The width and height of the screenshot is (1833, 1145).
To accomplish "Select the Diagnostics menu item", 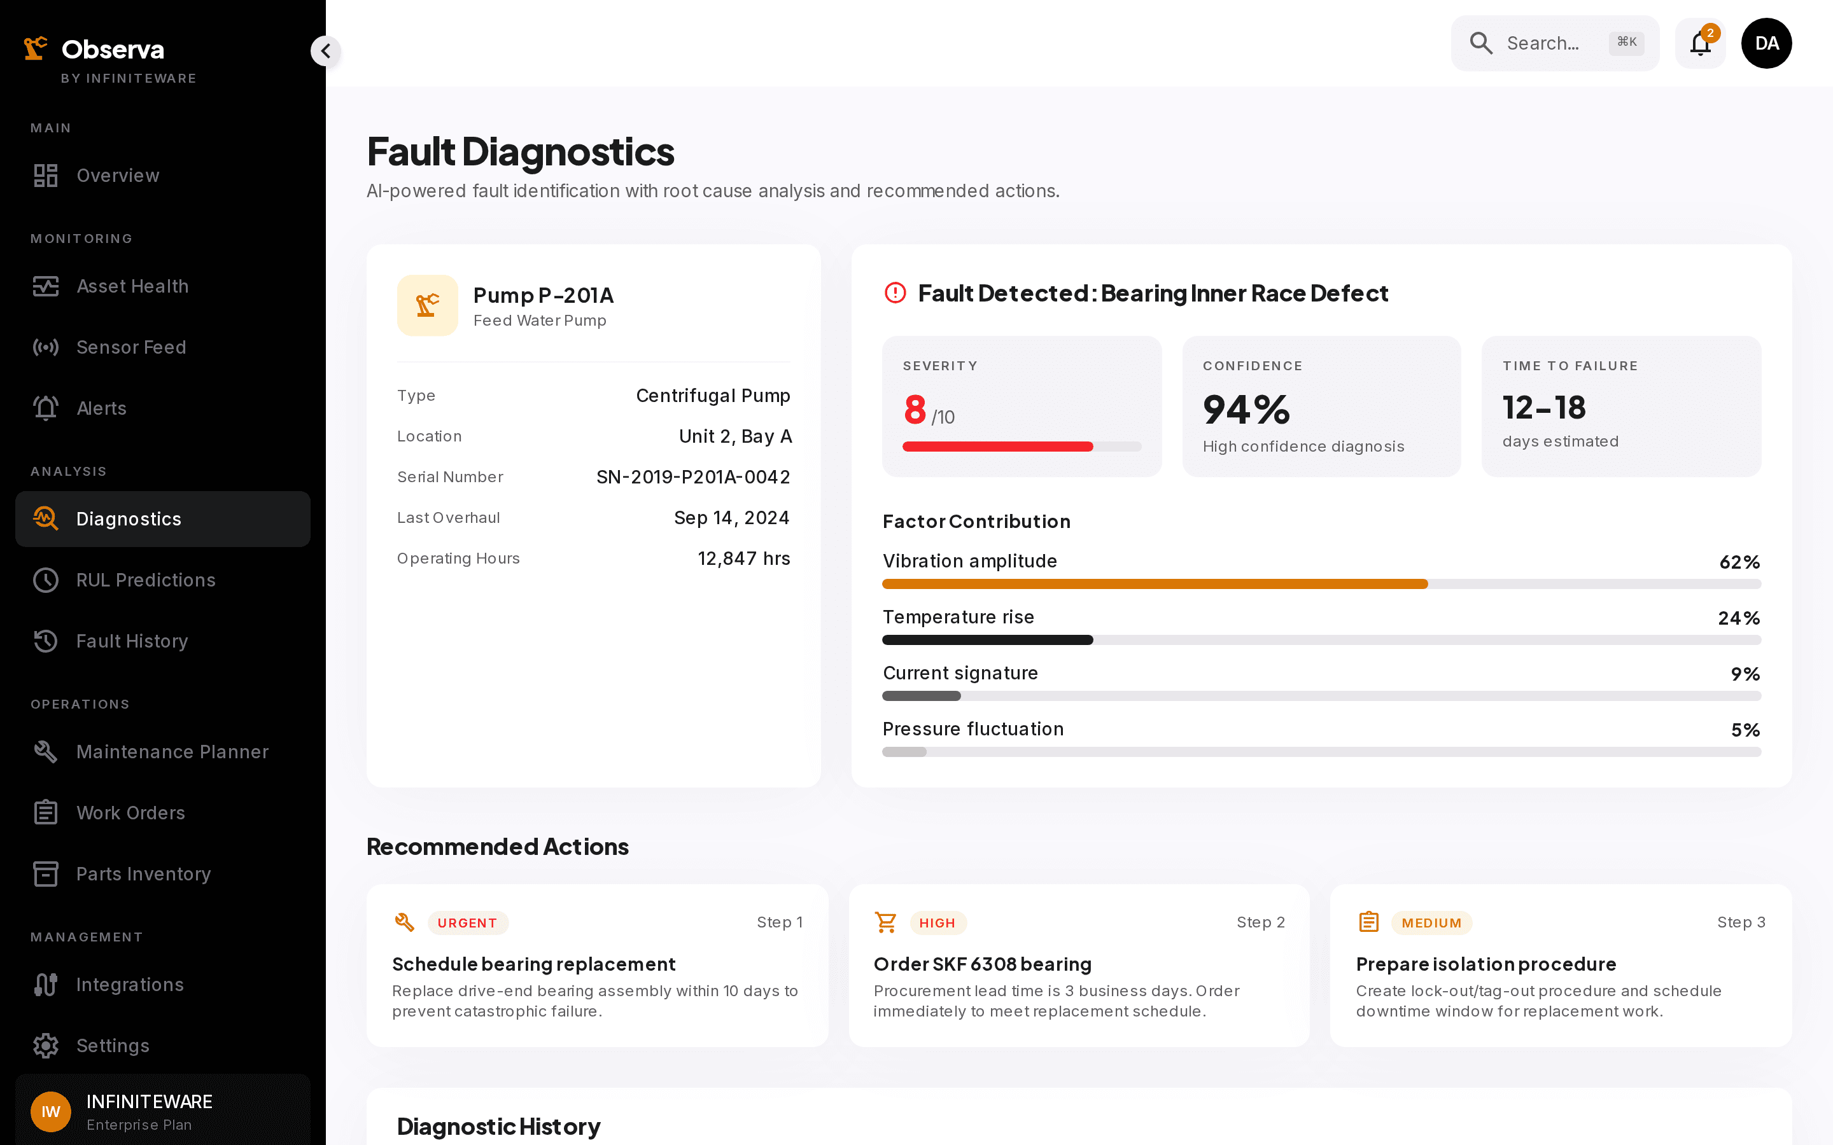I will (163, 518).
